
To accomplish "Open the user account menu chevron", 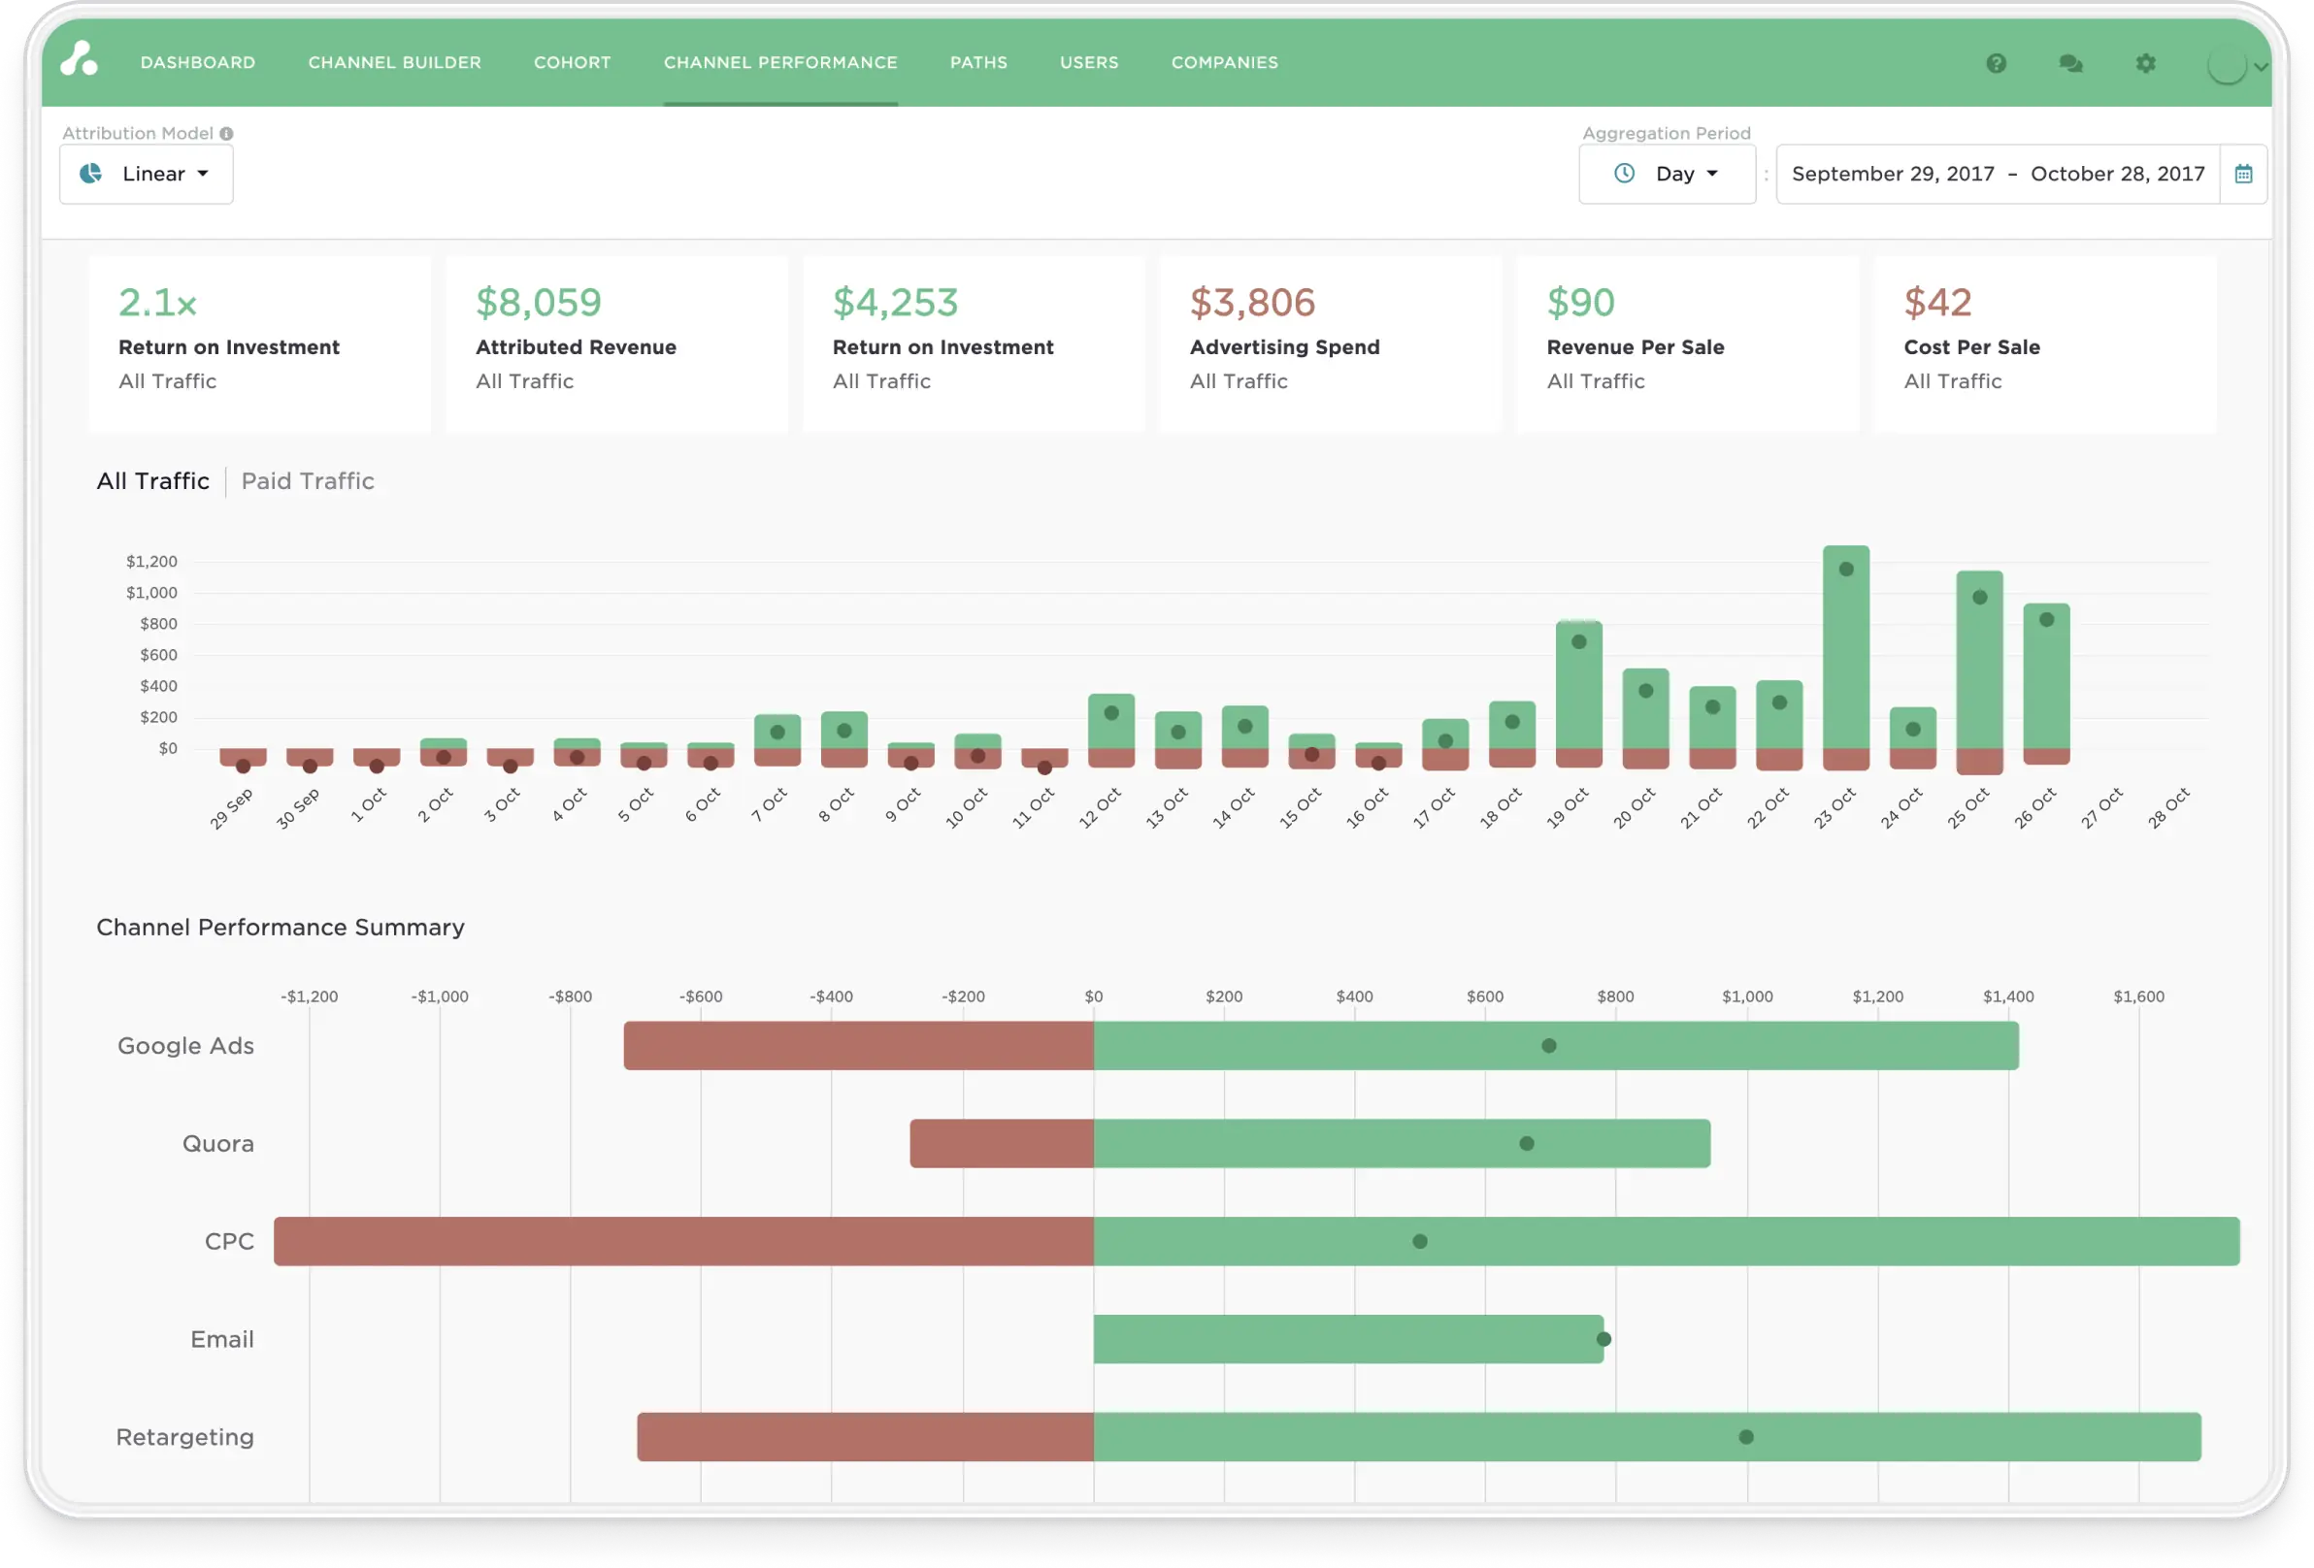I will [x=2262, y=68].
